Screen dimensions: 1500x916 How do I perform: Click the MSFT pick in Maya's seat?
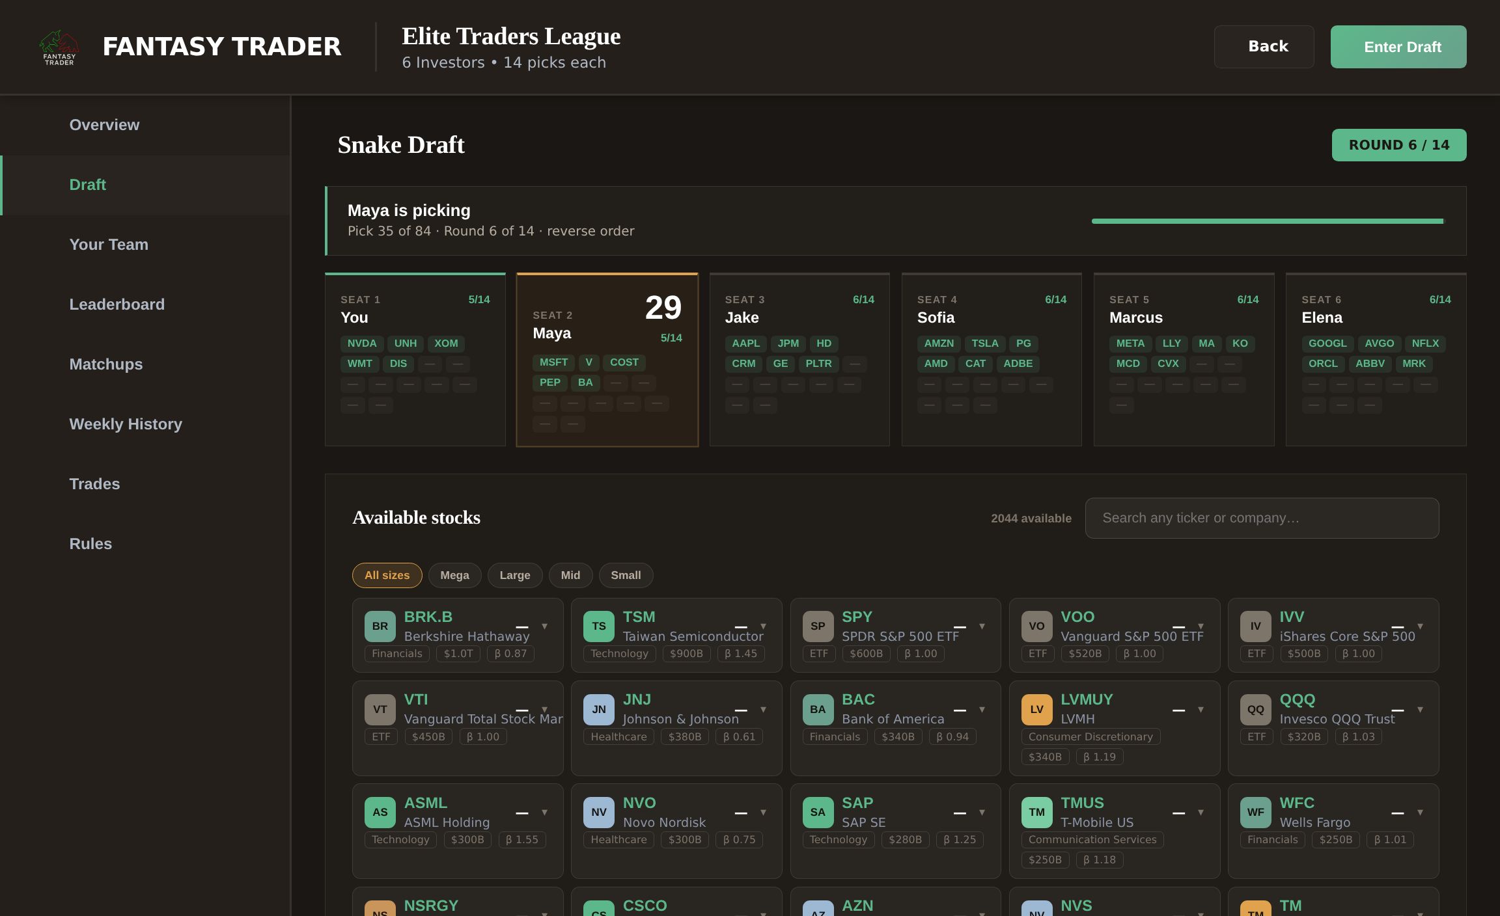554,362
